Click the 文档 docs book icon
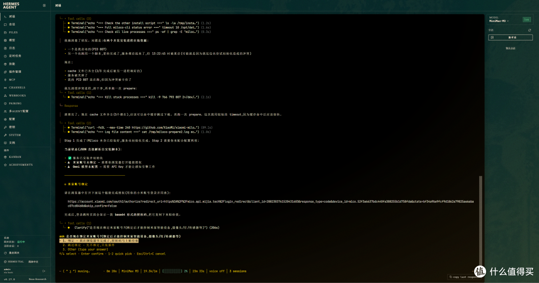 (x=5, y=143)
